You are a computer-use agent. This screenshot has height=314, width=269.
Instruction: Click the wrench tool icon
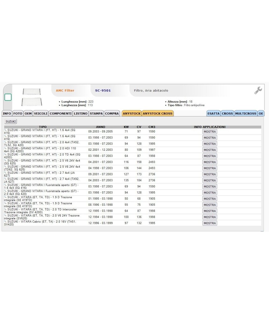coord(258,91)
